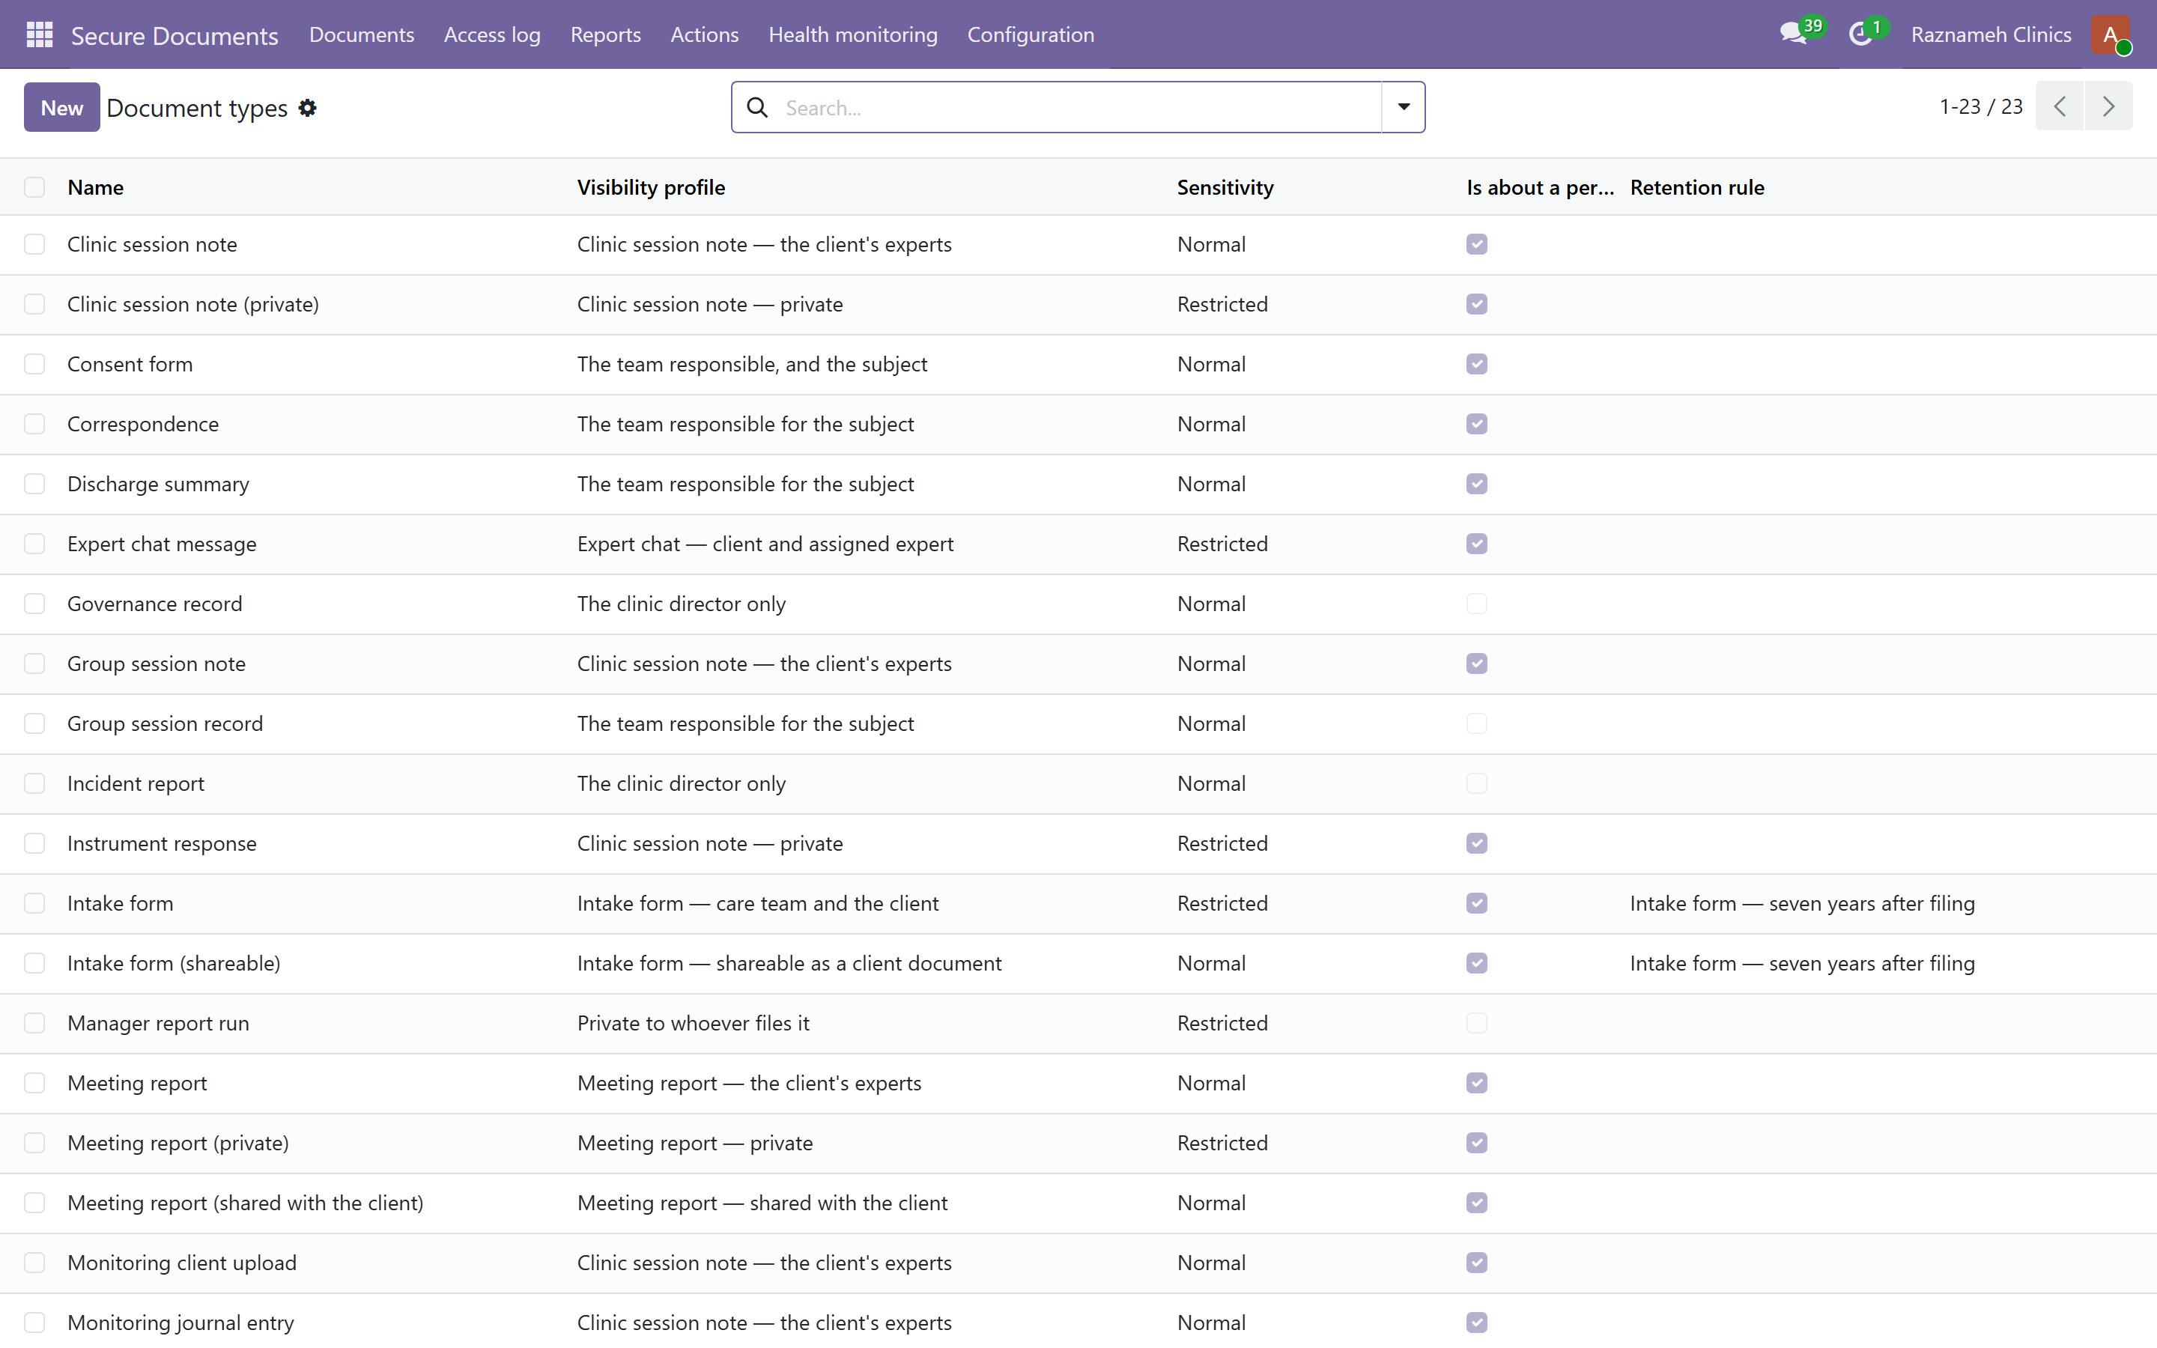Open the Configuration menu
The image size is (2157, 1348).
point(1031,34)
